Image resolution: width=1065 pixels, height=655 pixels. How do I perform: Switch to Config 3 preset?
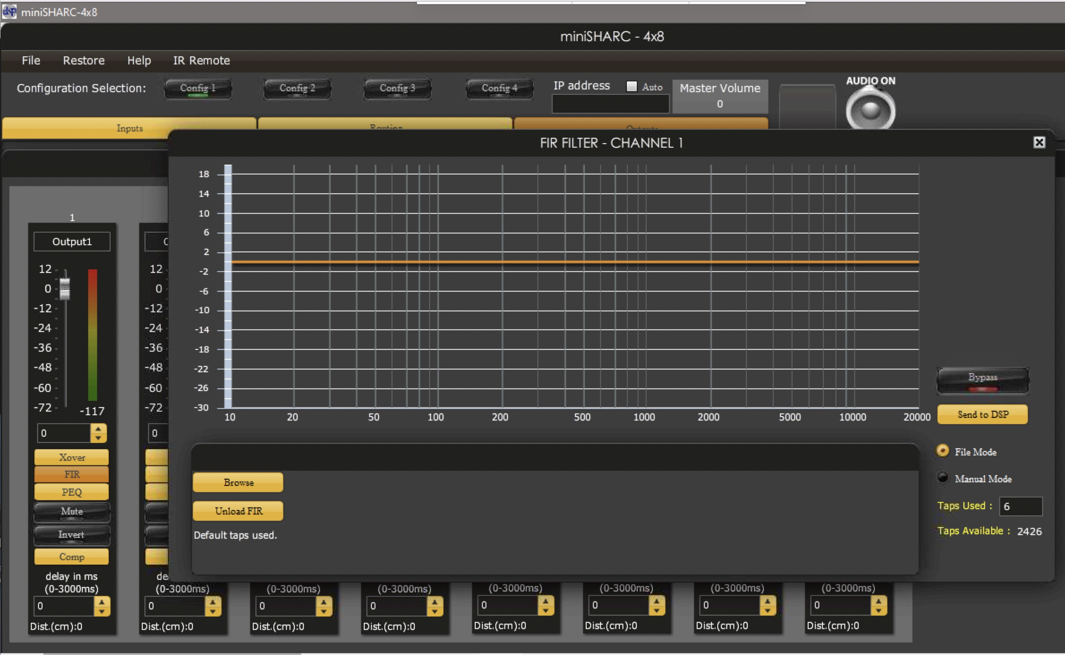click(x=397, y=89)
